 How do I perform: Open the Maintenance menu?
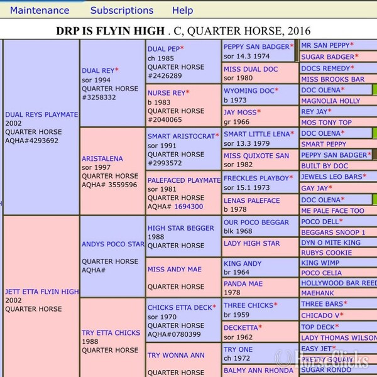coord(40,10)
